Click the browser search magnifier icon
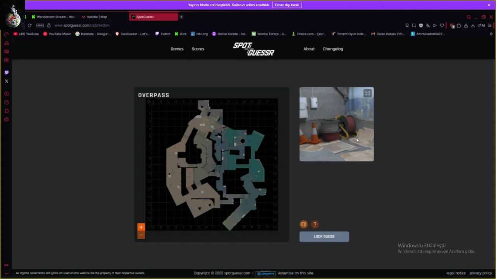The width and height of the screenshot is (496, 279). point(469,17)
